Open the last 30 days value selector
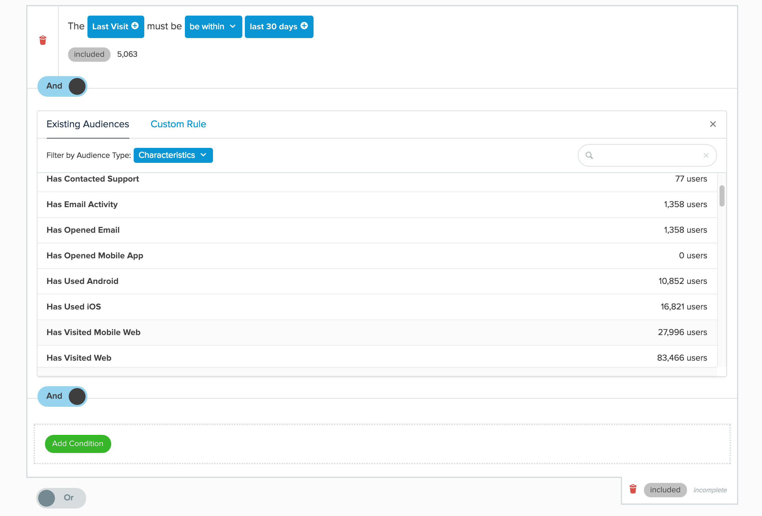 pyautogui.click(x=279, y=27)
